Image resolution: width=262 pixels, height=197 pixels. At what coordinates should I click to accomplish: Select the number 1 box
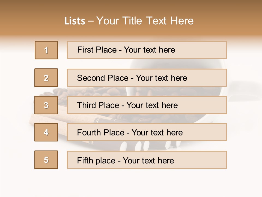coord(46,50)
